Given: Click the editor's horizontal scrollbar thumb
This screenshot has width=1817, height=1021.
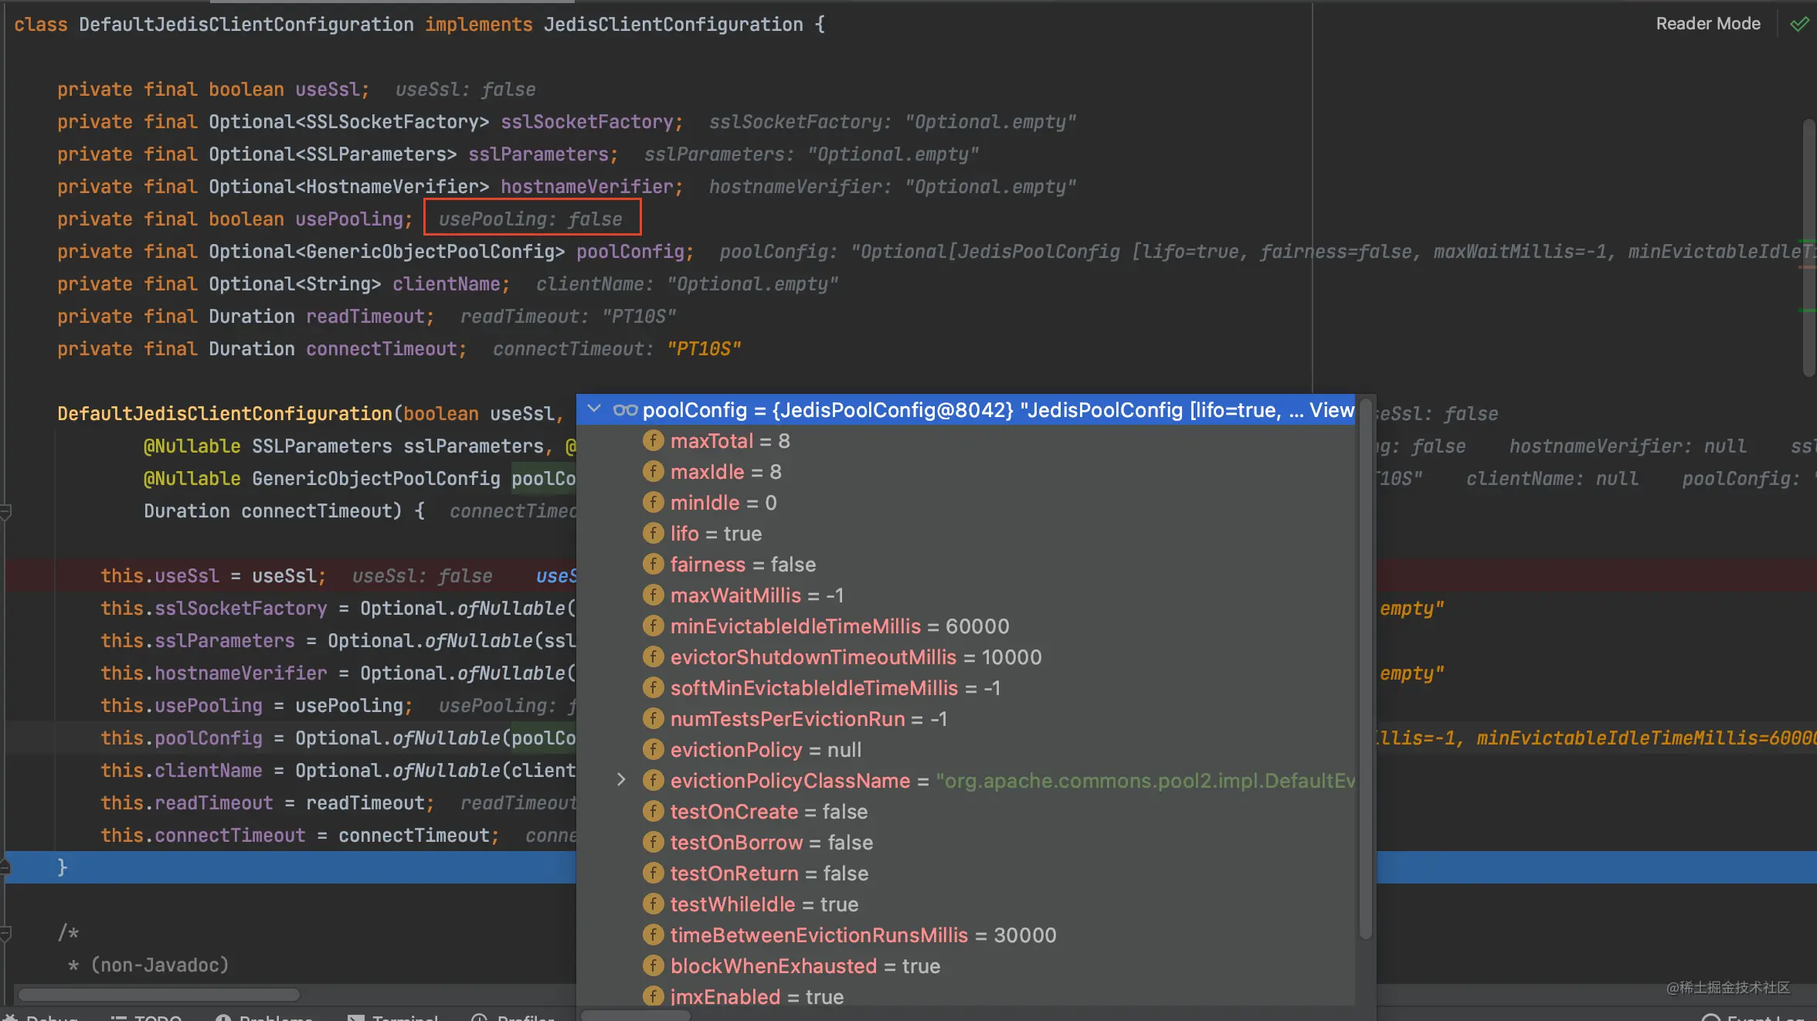Looking at the screenshot, I should coord(158,994).
